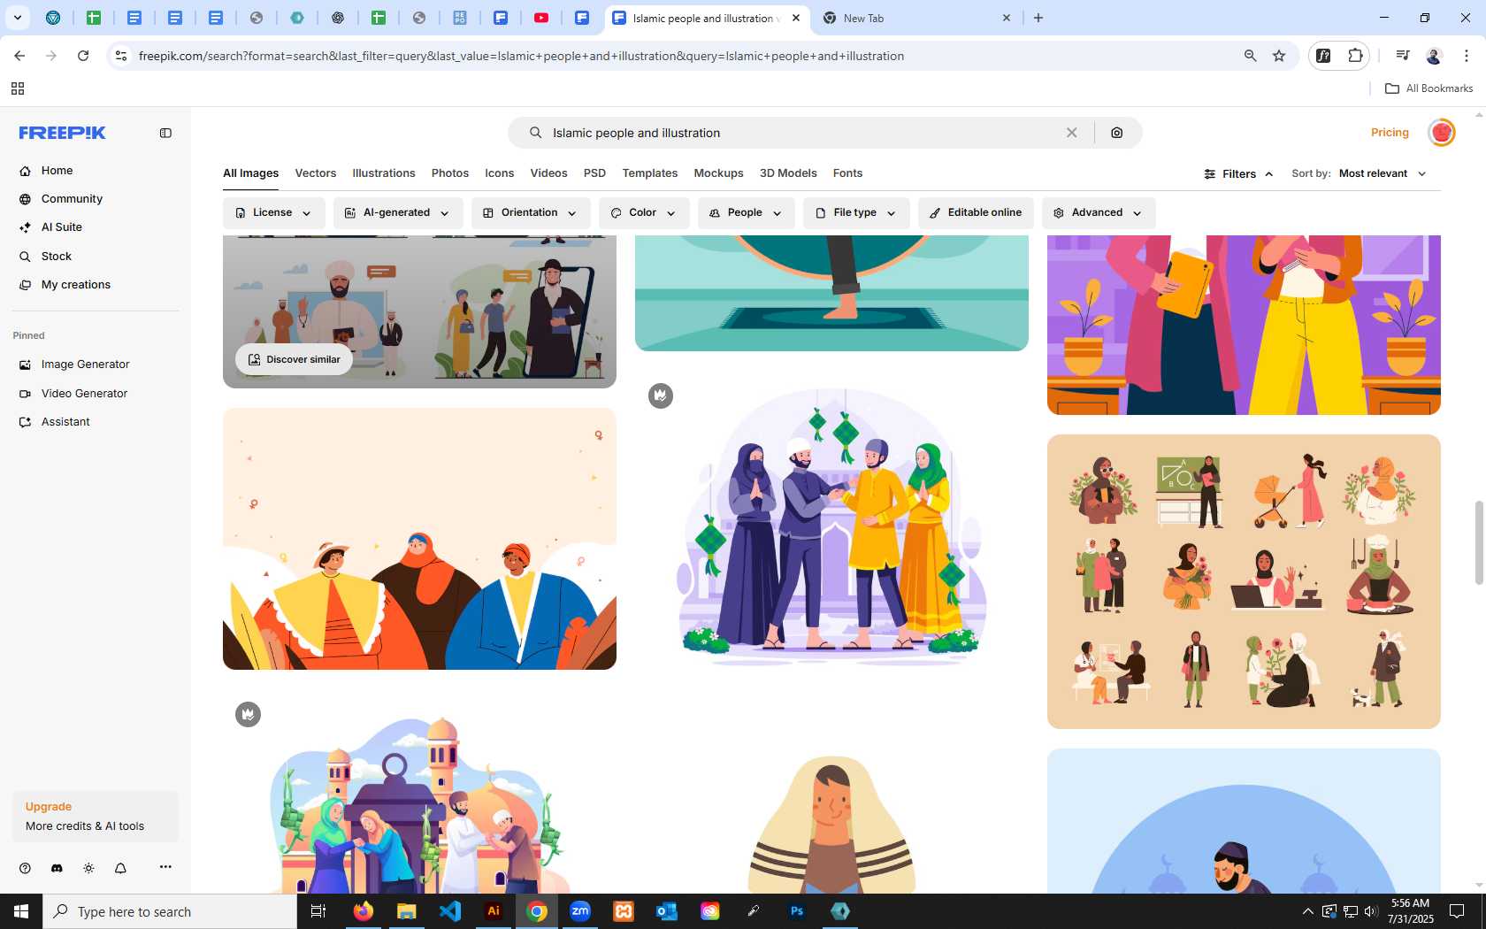Image resolution: width=1486 pixels, height=929 pixels.
Task: Select the Vectors tab
Action: (316, 173)
